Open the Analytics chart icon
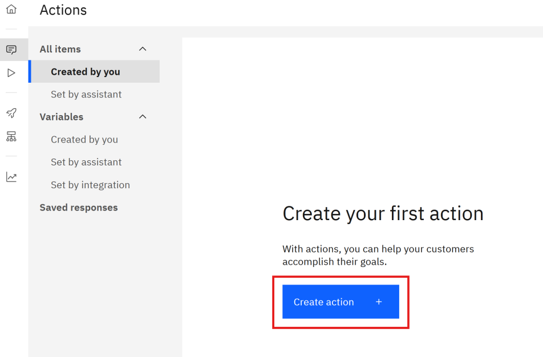Image resolution: width=543 pixels, height=357 pixels. coord(11,177)
